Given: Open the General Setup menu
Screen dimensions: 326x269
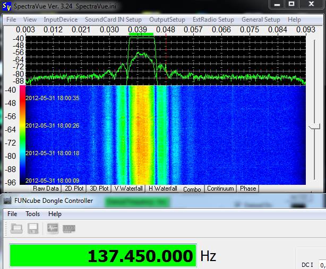Looking at the screenshot, I should pyautogui.click(x=261, y=20).
